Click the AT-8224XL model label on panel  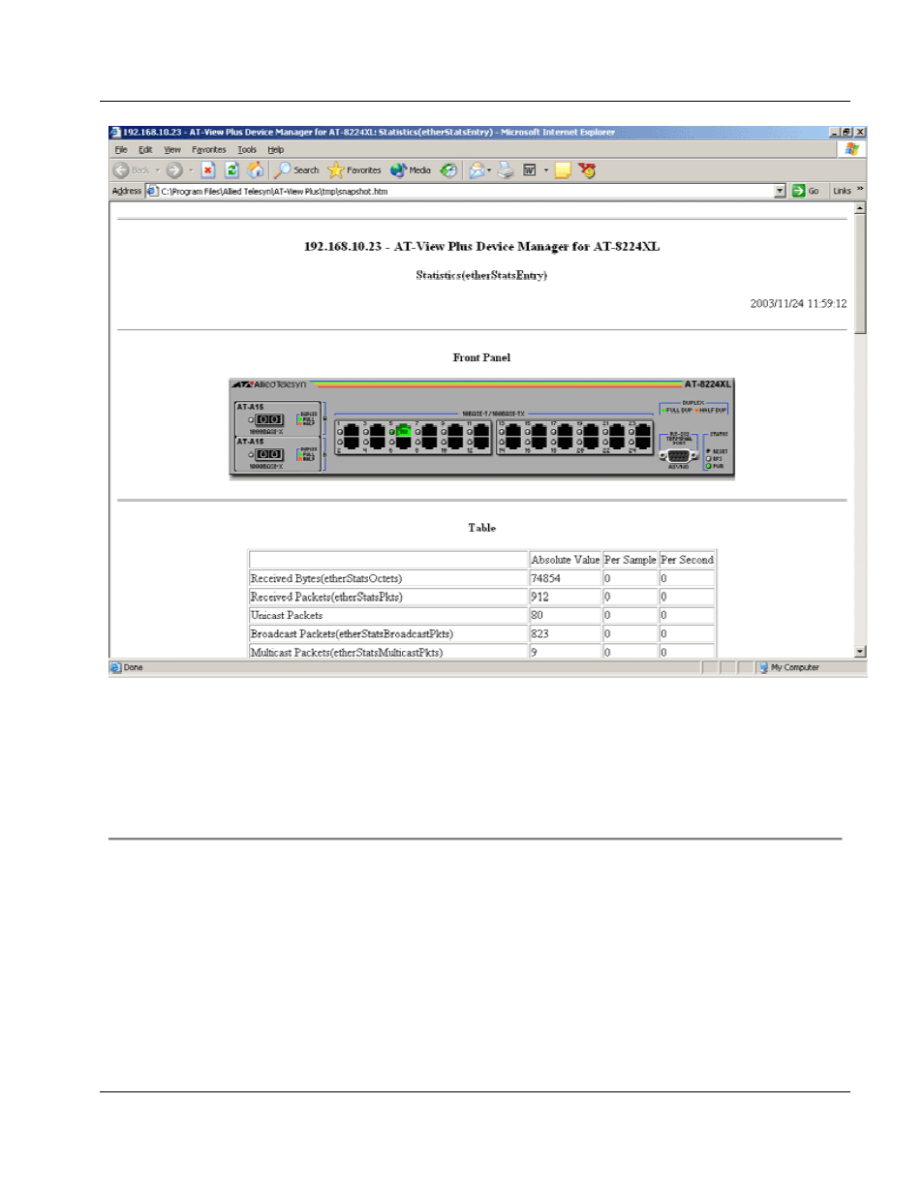click(708, 384)
